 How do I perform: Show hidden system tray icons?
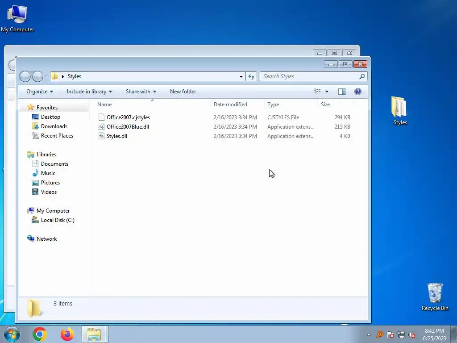(x=369, y=335)
